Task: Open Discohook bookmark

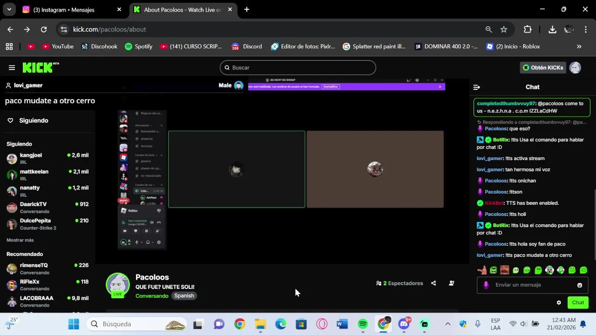Action: (x=99, y=47)
